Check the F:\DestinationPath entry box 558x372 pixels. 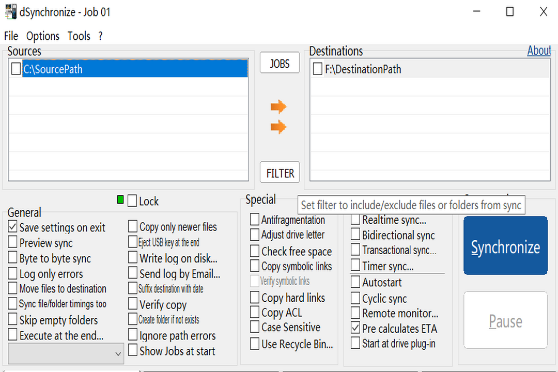[318, 69]
